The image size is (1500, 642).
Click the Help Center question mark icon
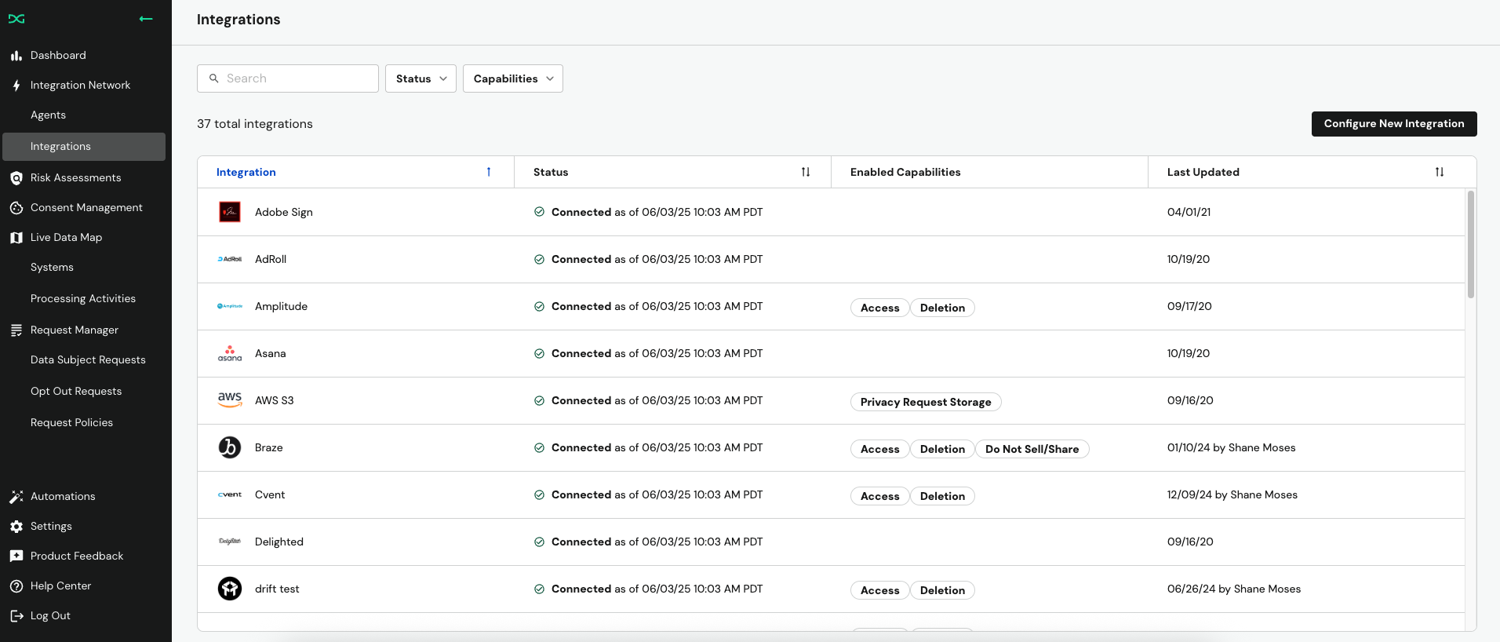click(16, 586)
